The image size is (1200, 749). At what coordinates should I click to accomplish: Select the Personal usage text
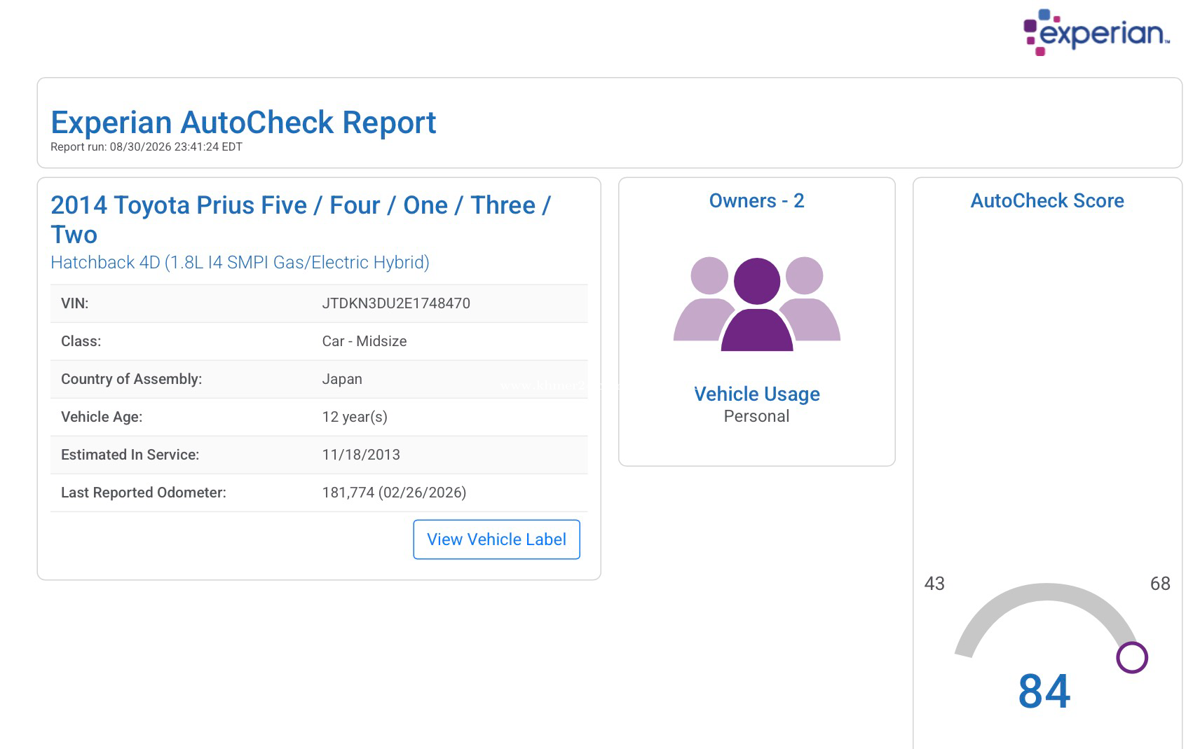(x=756, y=416)
